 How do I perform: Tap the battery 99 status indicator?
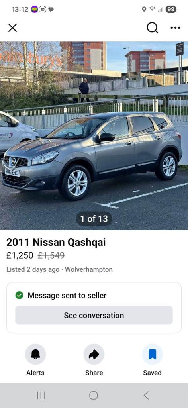coord(171,10)
